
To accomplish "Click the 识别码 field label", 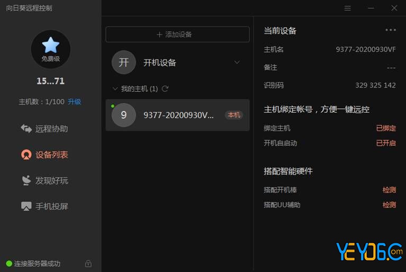I will (x=274, y=85).
